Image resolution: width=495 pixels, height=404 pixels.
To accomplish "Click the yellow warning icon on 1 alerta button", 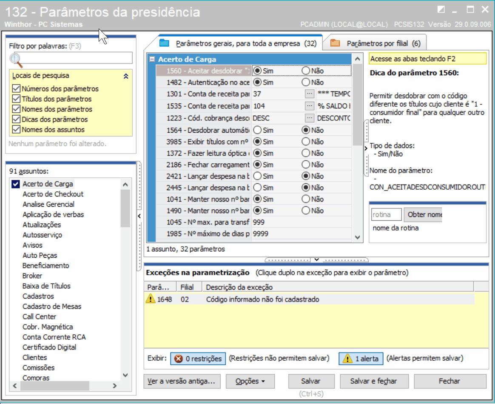I will (x=347, y=358).
